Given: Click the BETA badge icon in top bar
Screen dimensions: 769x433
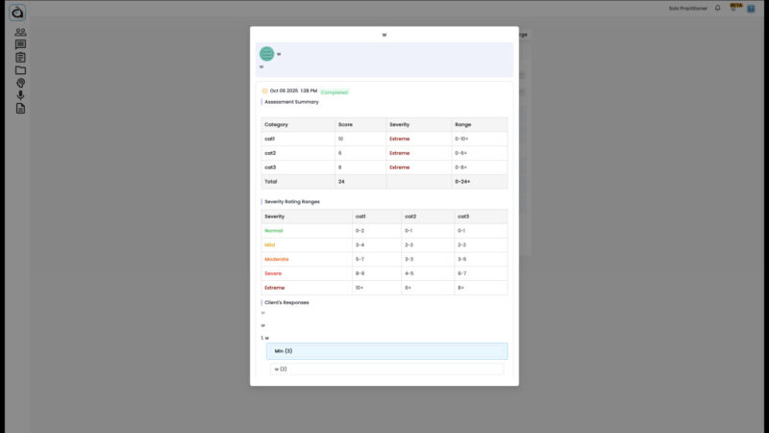Looking at the screenshot, I should tap(735, 7).
